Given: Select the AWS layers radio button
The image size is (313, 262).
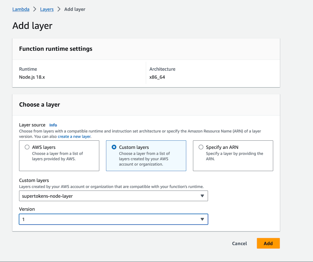Looking at the screenshot, I should (27, 147).
